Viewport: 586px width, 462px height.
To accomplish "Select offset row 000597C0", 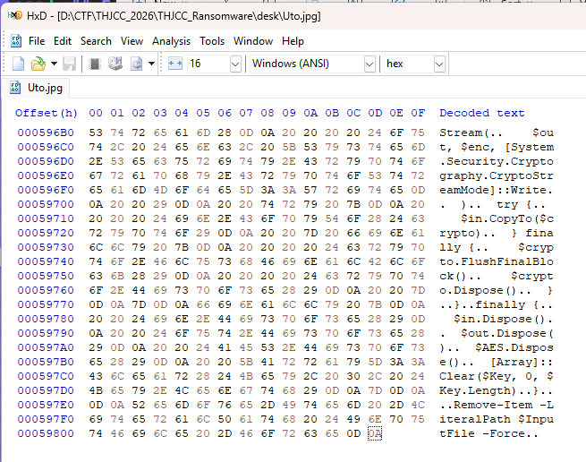I will point(46,376).
